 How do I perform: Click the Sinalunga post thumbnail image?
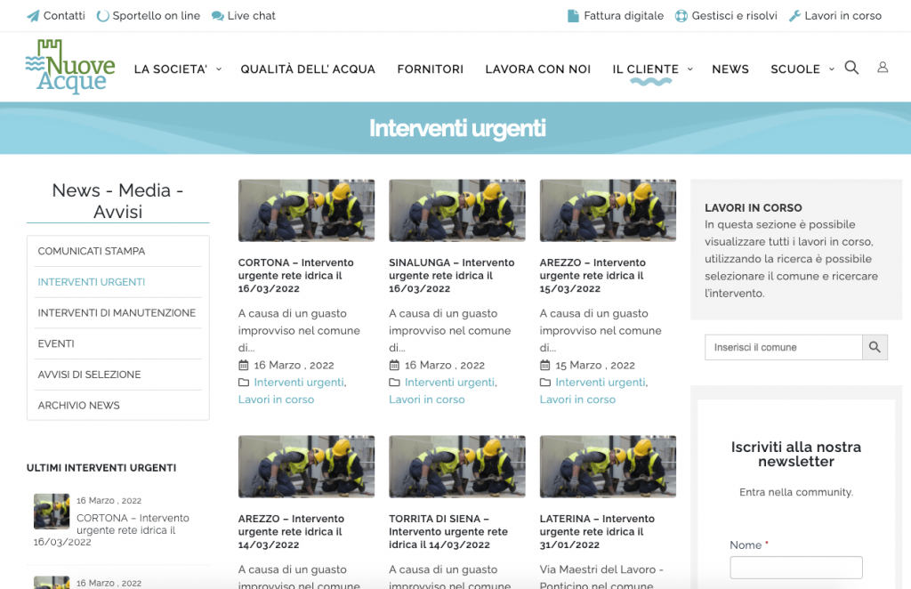click(457, 210)
